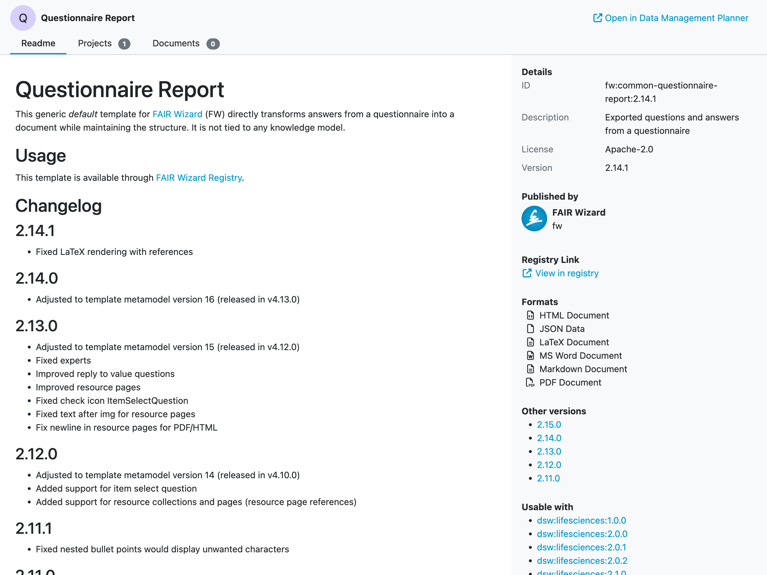Click the JSON Data format label
The width and height of the screenshot is (767, 575).
(x=562, y=329)
